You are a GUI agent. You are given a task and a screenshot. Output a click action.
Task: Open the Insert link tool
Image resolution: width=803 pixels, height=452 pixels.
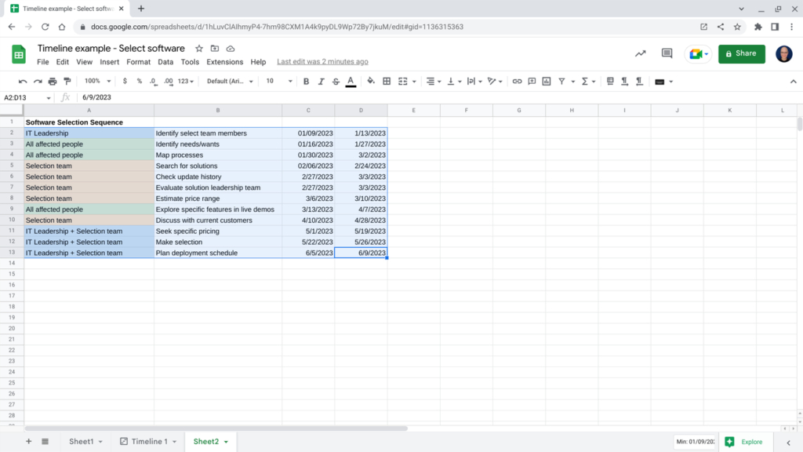517,81
